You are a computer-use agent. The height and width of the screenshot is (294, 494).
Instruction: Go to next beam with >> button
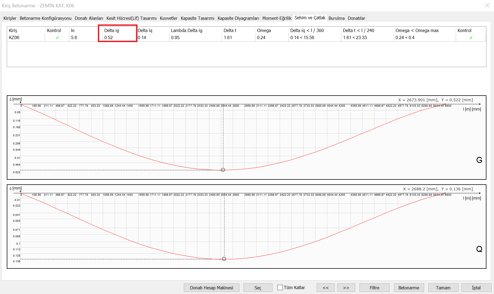pyautogui.click(x=346, y=288)
